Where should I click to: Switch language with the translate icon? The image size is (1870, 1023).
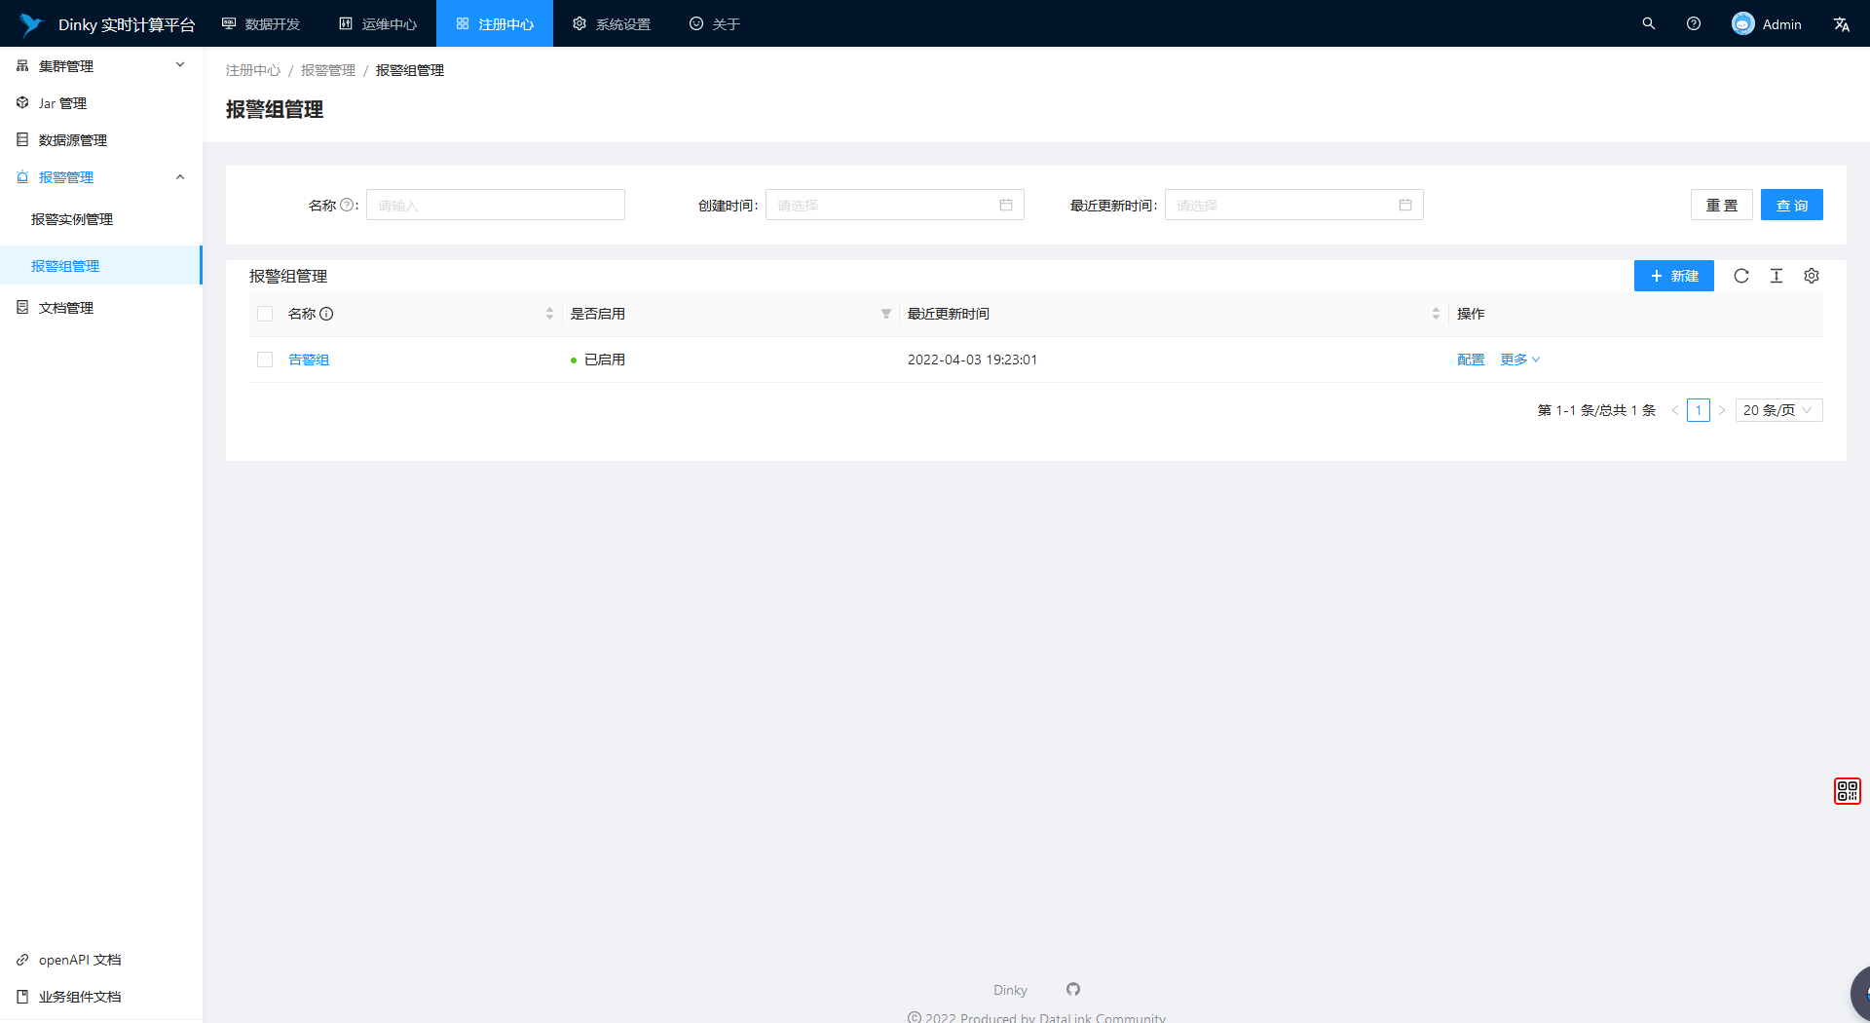tap(1841, 24)
